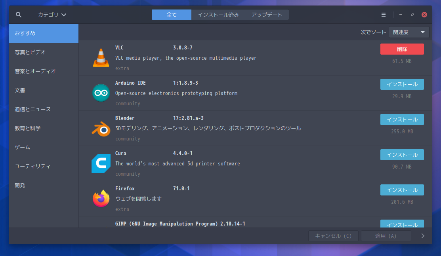Click the Arduino IDE package name
Screen dimensions: 441x256
[130, 83]
